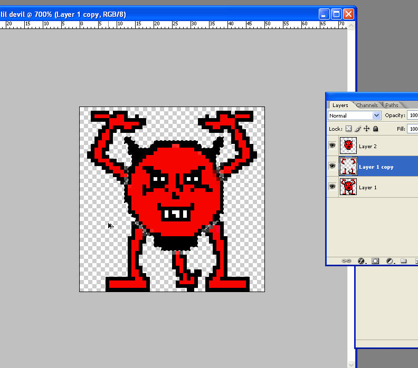This screenshot has height=368, width=418.
Task: Hide Layer 2 using eye icon
Action: 332,146
